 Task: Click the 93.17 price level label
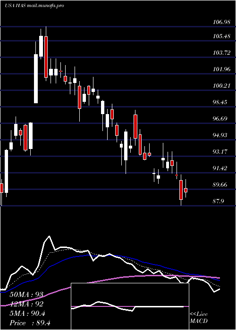pos(220,151)
